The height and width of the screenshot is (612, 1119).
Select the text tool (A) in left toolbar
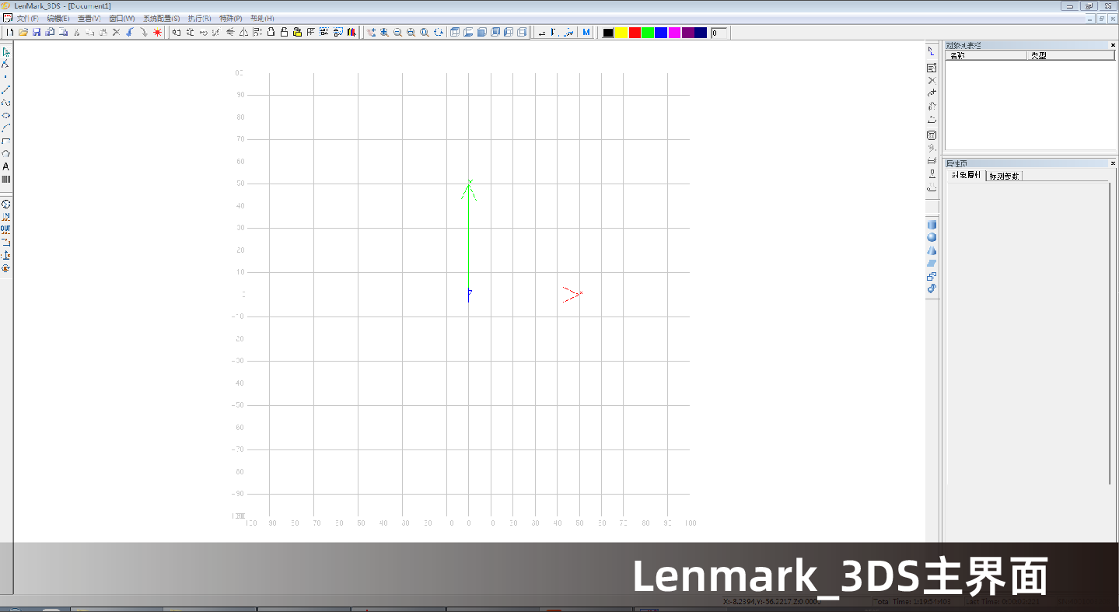pyautogui.click(x=6, y=166)
